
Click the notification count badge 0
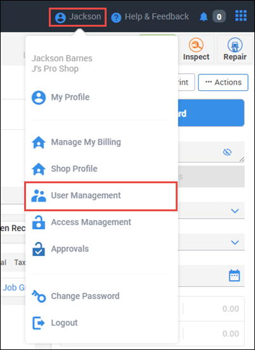[x=219, y=17]
